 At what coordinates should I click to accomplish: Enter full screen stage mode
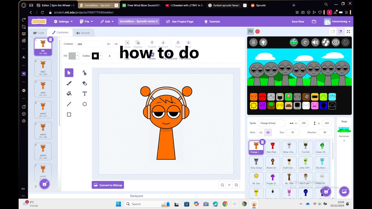[x=348, y=31]
